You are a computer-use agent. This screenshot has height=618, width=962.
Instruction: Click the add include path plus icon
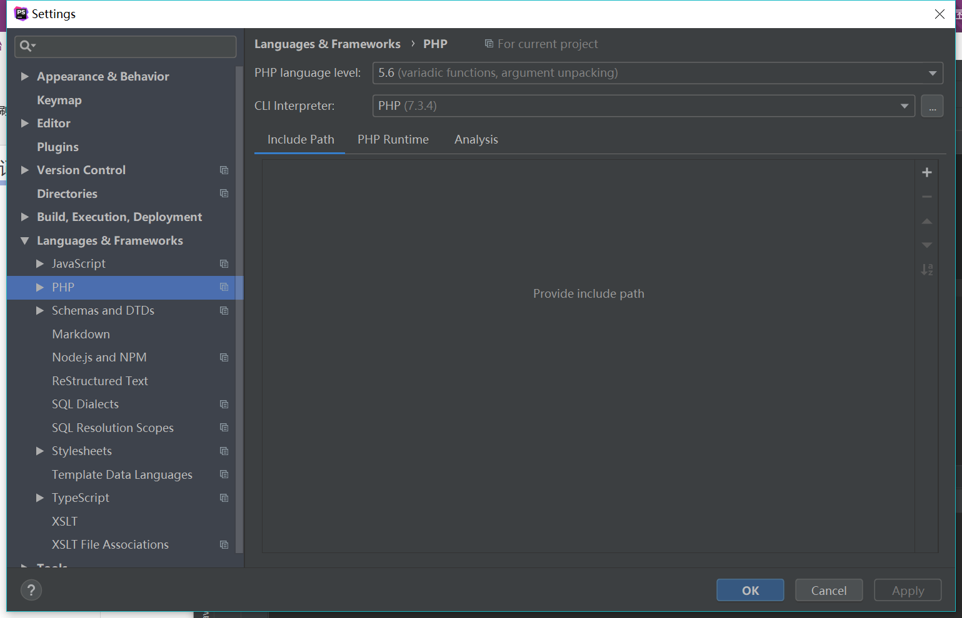[x=927, y=172]
